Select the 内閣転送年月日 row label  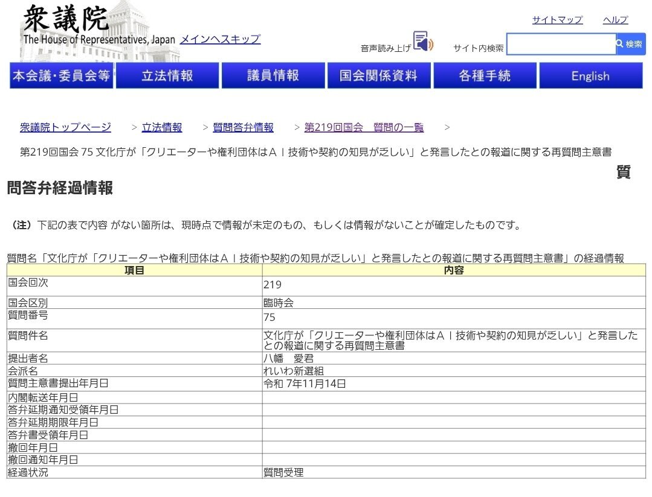click(x=43, y=397)
